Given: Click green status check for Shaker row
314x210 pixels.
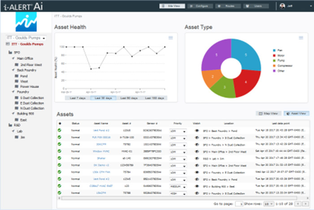Looking at the screenshot, I should (x=60, y=158).
